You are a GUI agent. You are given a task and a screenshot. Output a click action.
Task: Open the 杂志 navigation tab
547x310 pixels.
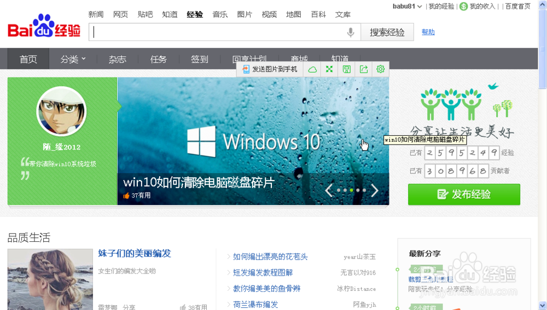pyautogui.click(x=117, y=59)
